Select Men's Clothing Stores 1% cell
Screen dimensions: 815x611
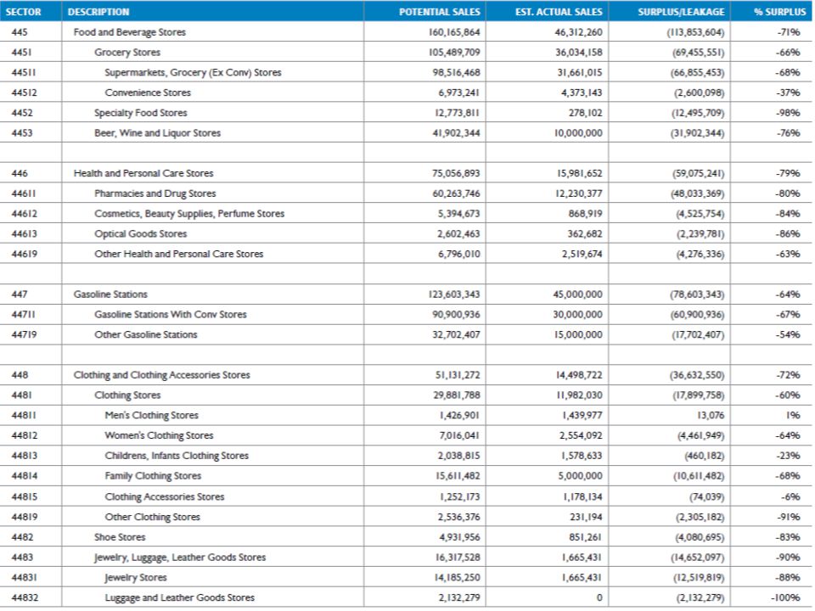[793, 416]
